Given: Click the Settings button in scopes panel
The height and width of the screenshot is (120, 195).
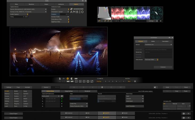Looking at the screenshot, I should [151, 21].
